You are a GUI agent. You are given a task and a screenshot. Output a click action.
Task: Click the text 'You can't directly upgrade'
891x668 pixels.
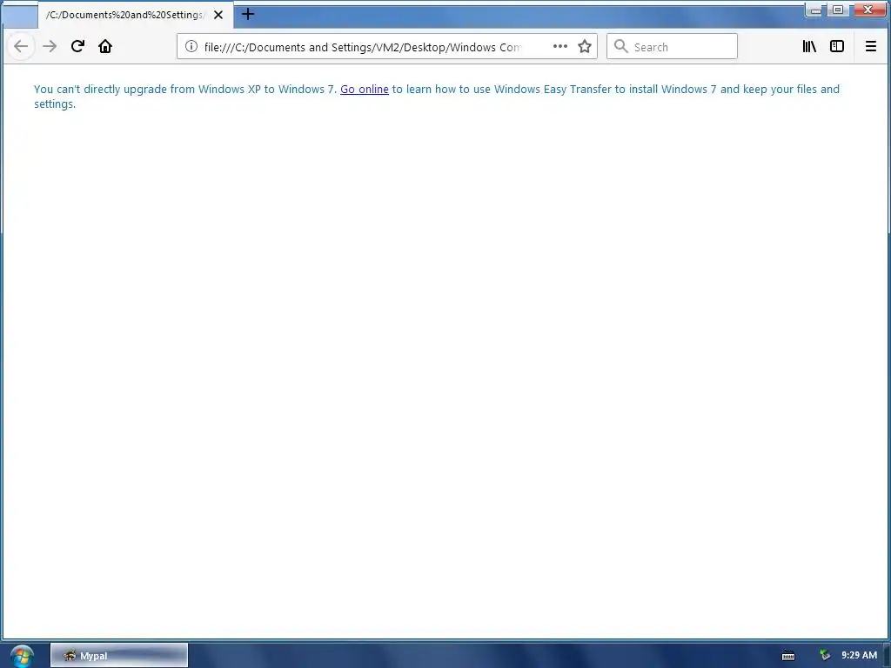click(x=101, y=90)
